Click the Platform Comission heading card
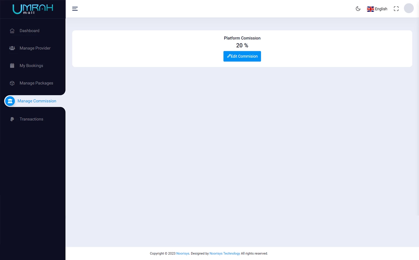Image resolution: width=419 pixels, height=260 pixels. [x=242, y=38]
